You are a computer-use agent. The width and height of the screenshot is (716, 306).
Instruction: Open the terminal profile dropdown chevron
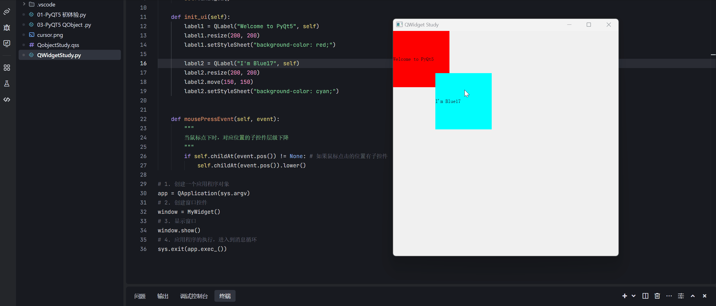pos(634,296)
